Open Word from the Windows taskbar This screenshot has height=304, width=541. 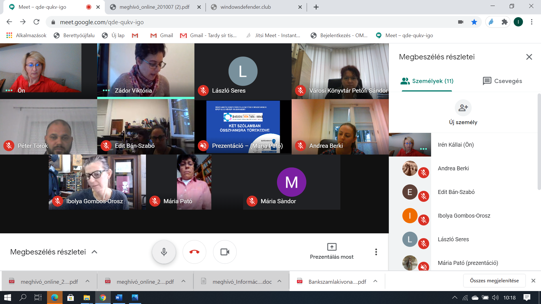pos(119,298)
